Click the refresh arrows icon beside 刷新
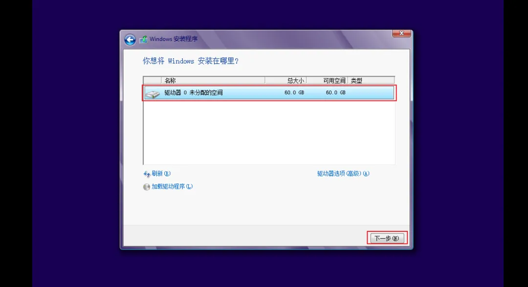The image size is (528, 287). [x=147, y=174]
